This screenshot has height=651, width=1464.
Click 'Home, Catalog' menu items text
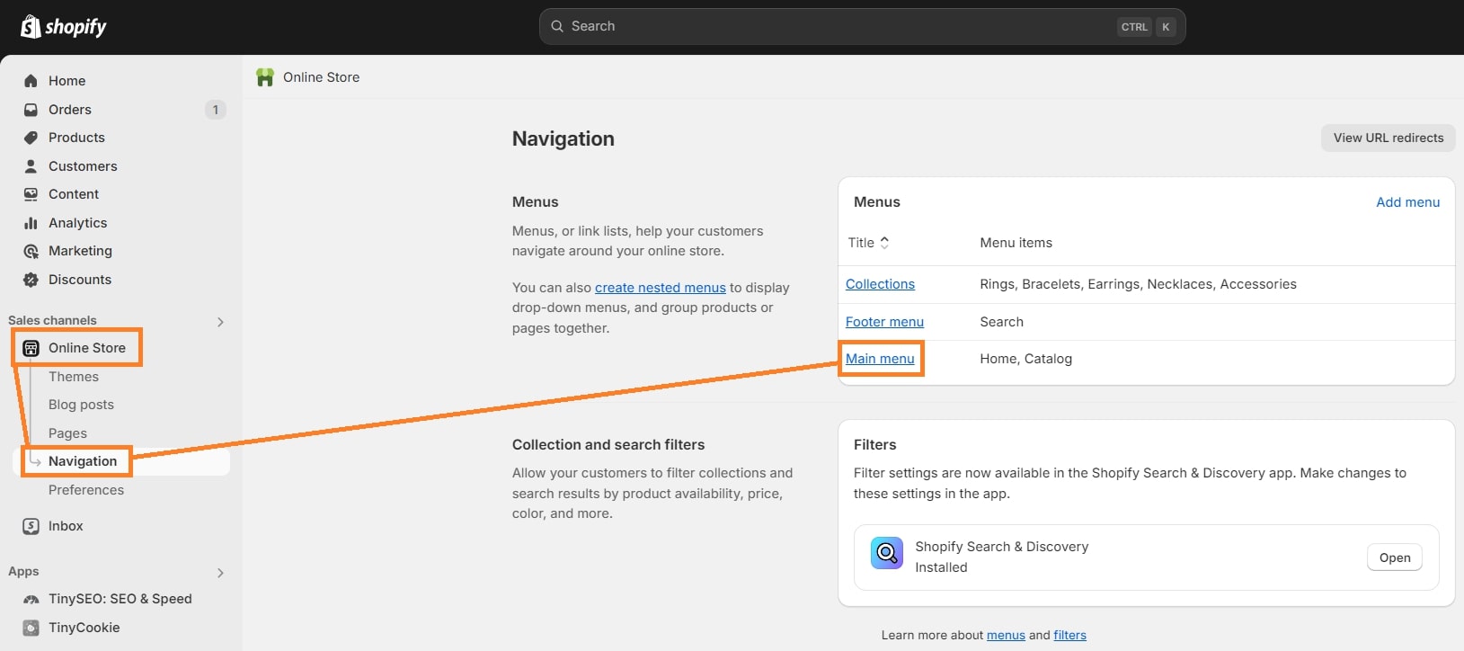1025,359
